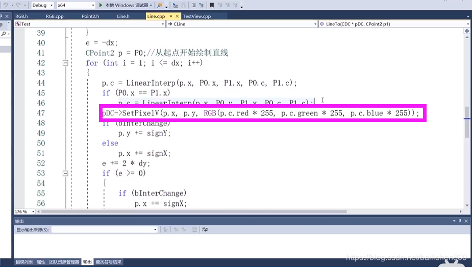Close the 输出 output panel
The image size is (472, 267).
[466, 221]
